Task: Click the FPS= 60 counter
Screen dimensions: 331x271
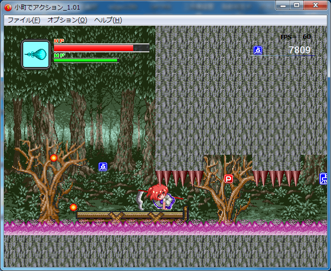Action: [296, 37]
